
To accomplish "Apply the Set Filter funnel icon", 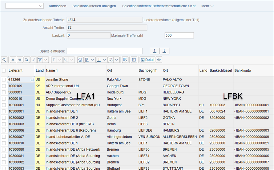I will point(39,60).
